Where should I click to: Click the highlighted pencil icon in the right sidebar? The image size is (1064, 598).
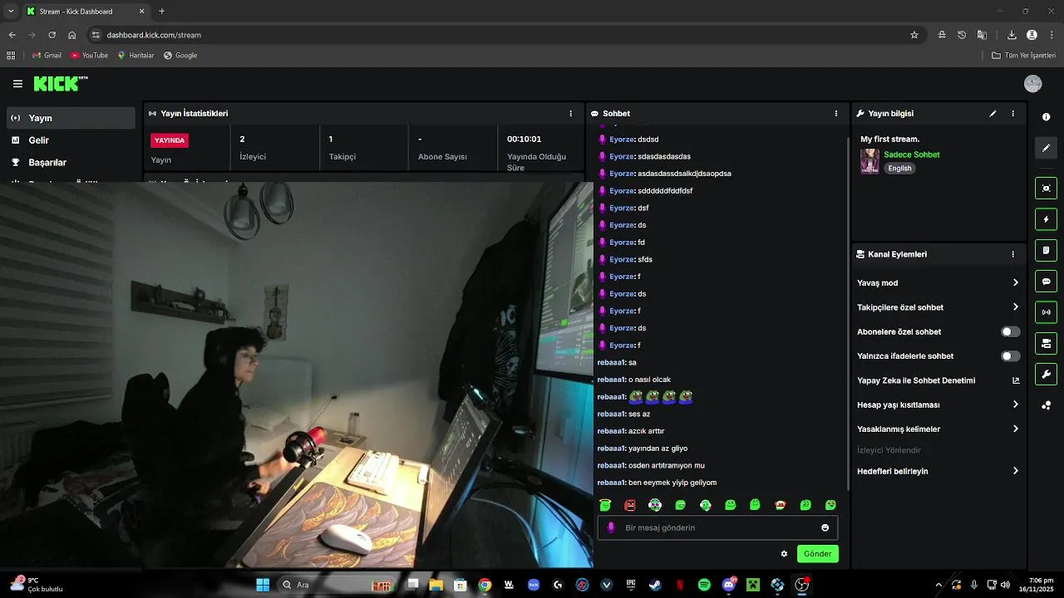tap(1046, 148)
